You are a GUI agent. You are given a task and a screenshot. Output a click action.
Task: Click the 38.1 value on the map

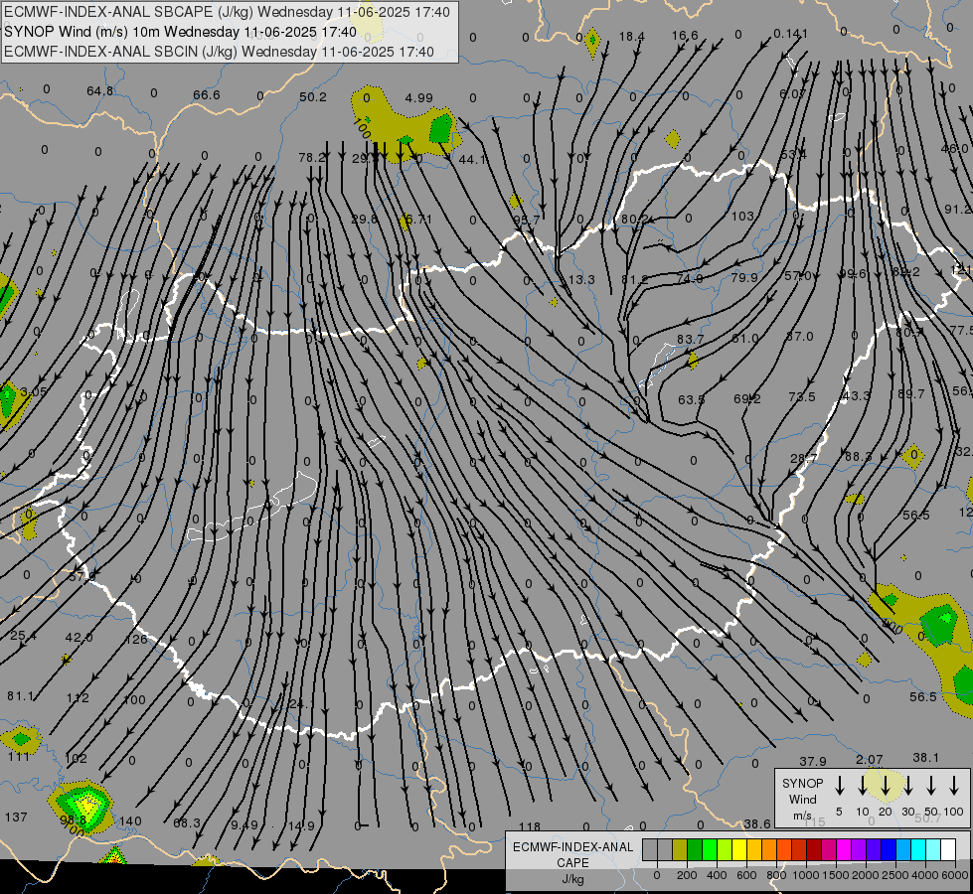tap(926, 758)
